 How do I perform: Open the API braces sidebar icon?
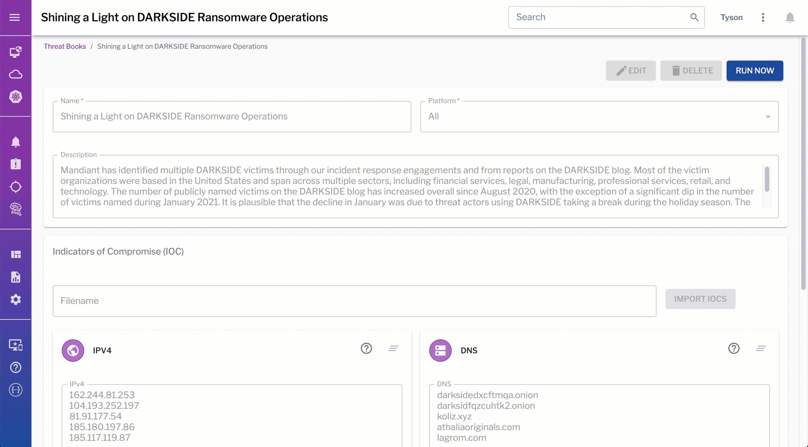[x=16, y=390]
